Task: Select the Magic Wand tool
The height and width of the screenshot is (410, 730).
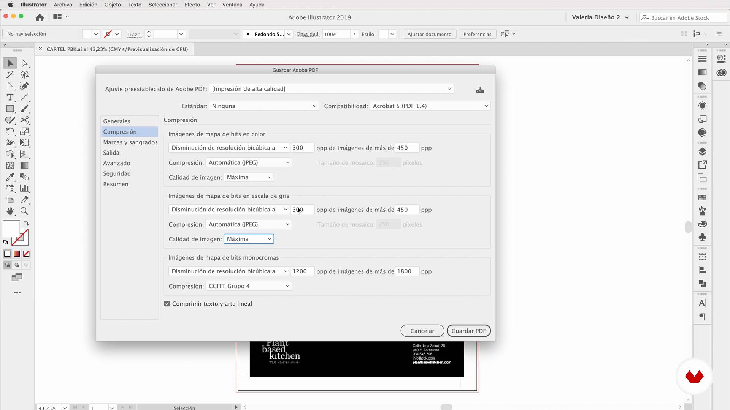Action: click(10, 74)
